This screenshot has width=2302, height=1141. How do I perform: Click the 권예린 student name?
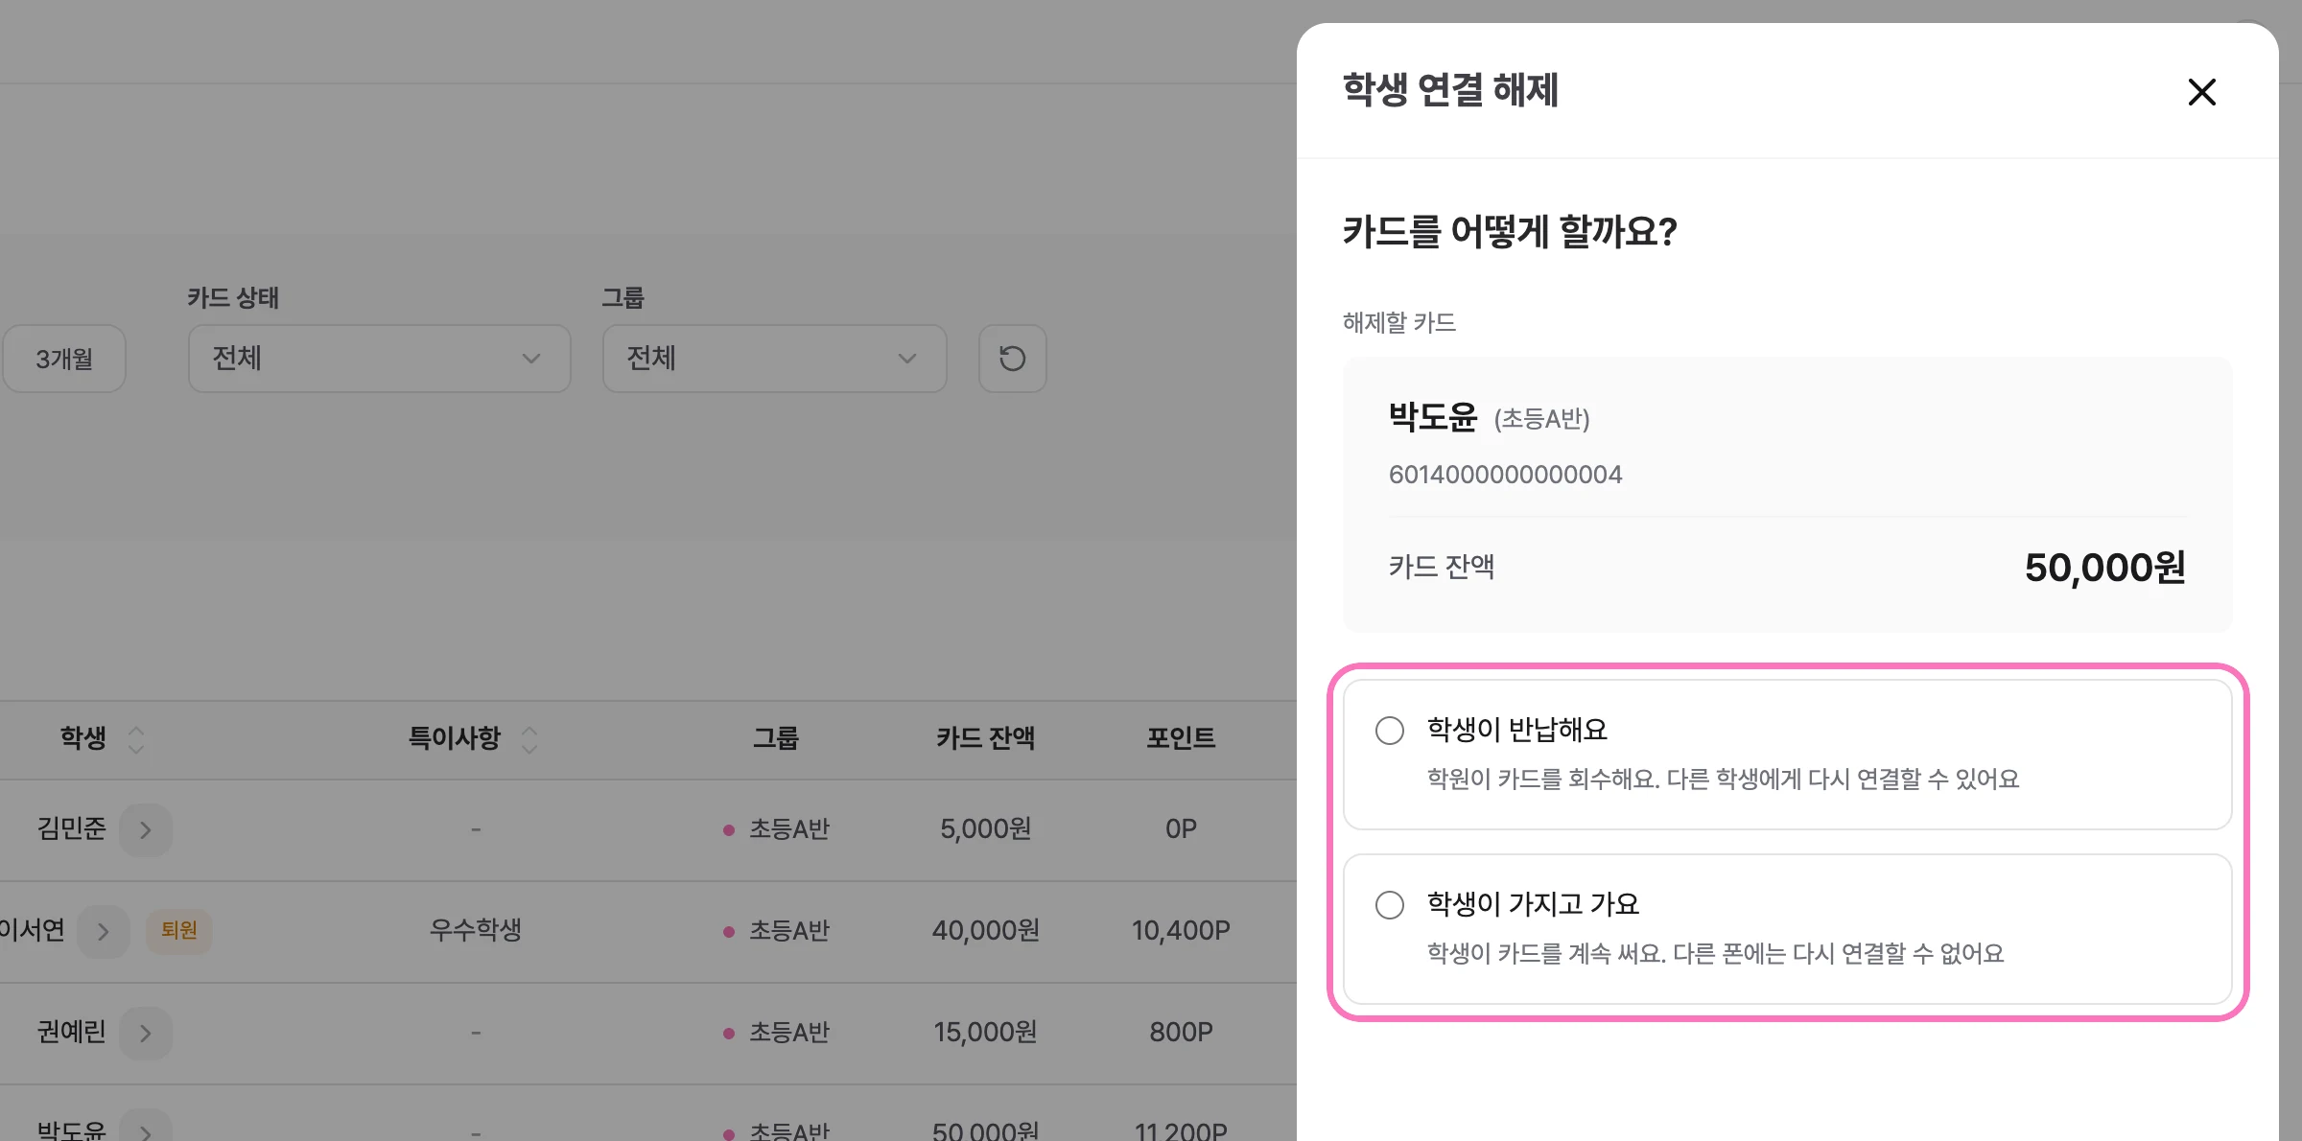[x=71, y=1032]
